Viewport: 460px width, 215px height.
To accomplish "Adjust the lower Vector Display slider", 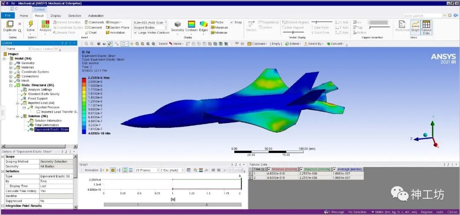I will (x=293, y=33).
